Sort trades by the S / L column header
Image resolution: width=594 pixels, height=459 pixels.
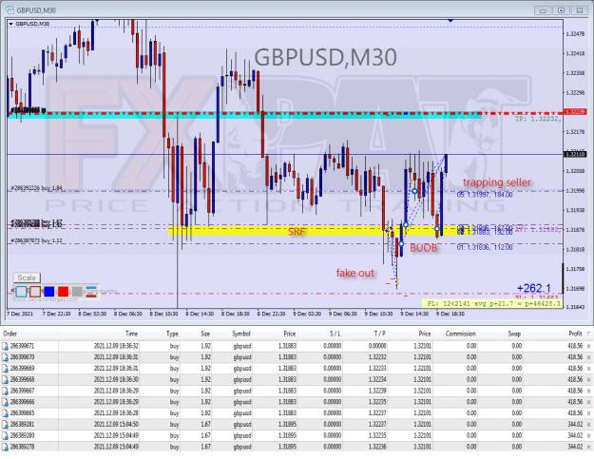335,334
